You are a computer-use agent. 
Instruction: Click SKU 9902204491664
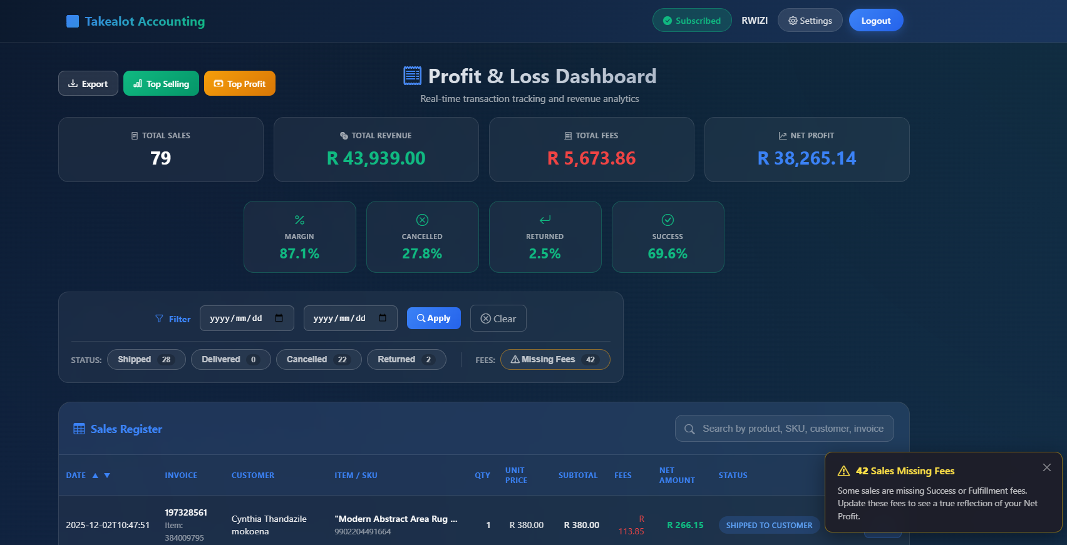pyautogui.click(x=363, y=532)
